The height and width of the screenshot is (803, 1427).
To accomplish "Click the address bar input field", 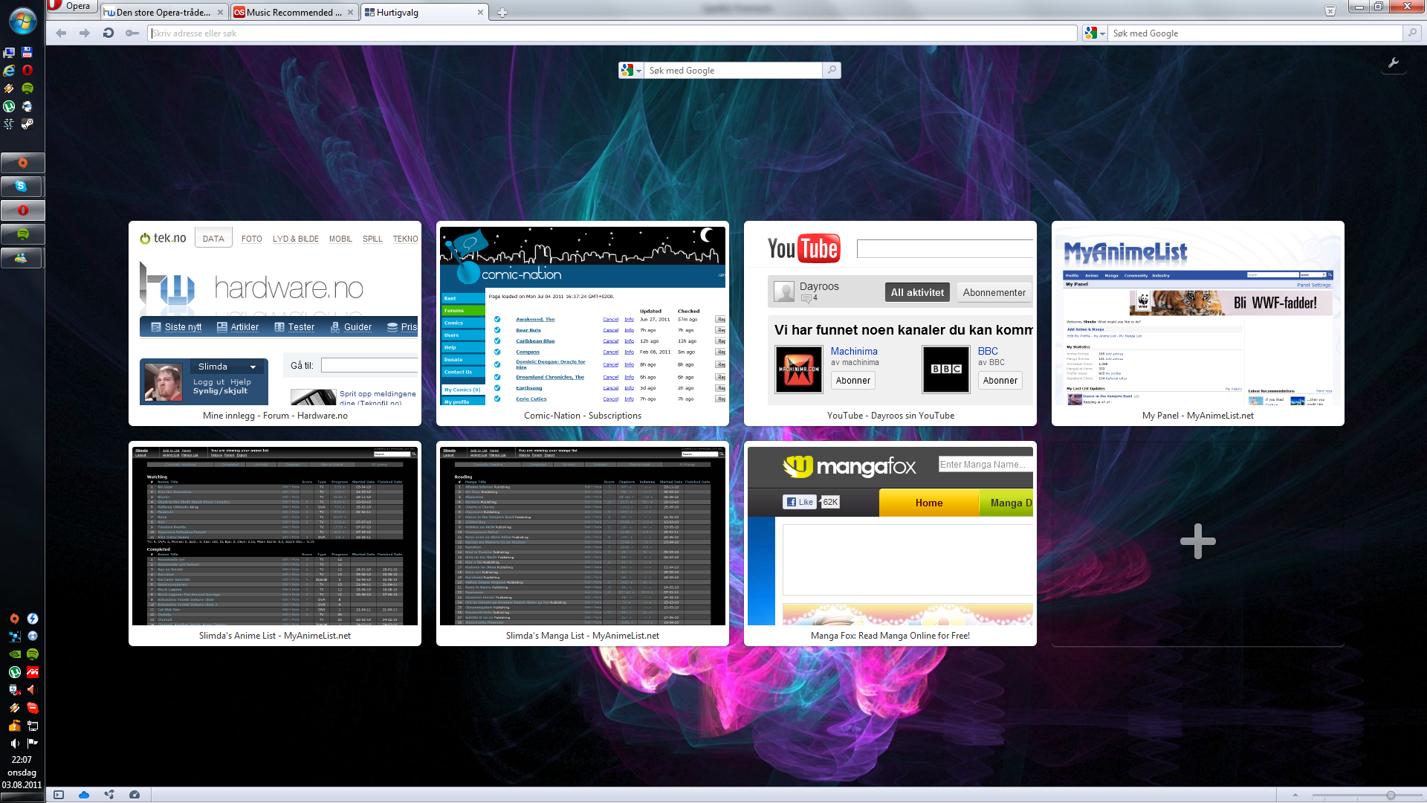I will (612, 33).
